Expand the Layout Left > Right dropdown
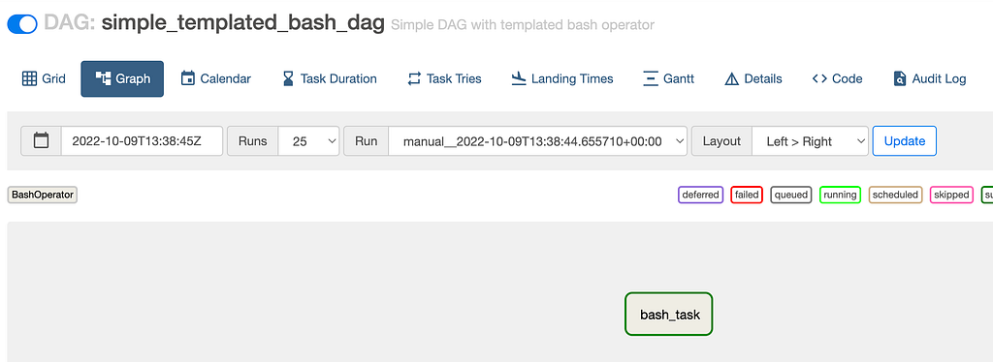 (810, 141)
